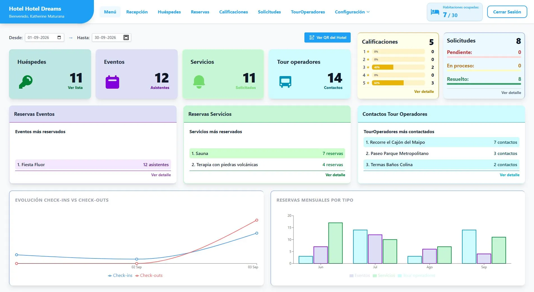Viewport: 534px width, 292px height.
Task: Click the Ver QR del Hotel button
Action: tap(327, 37)
